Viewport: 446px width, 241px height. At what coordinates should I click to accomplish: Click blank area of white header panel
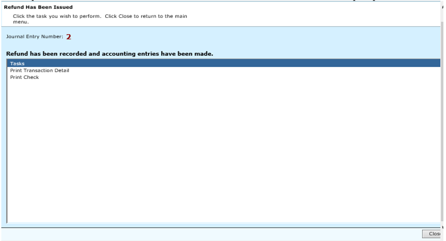(x=303, y=15)
